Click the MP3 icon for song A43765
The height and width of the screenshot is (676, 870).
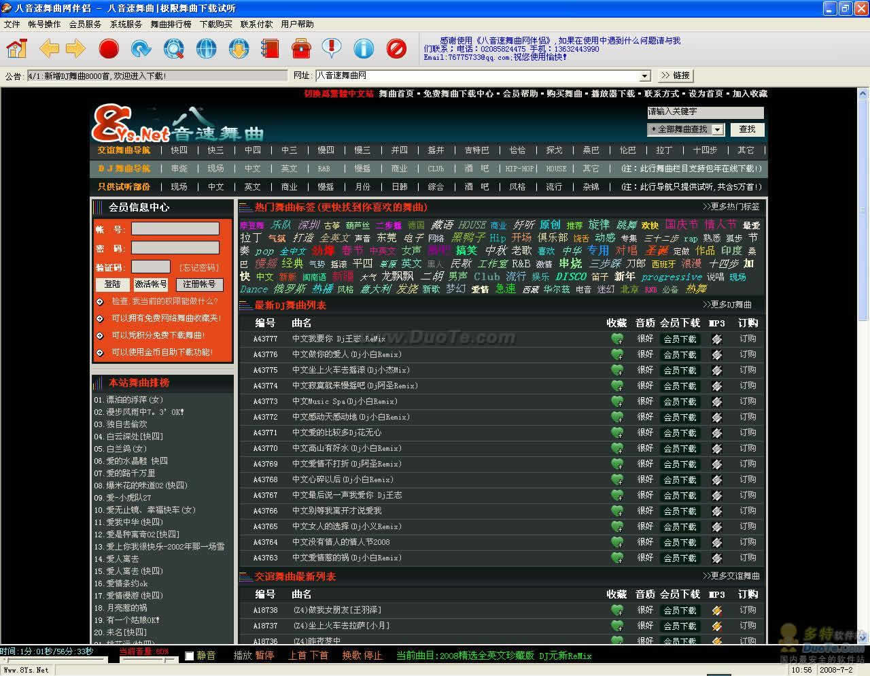(x=717, y=526)
